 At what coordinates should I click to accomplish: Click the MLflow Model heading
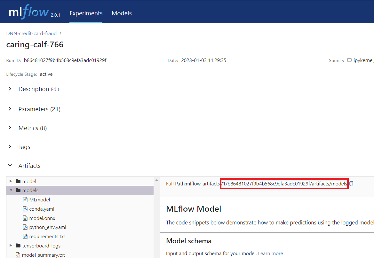pos(194,209)
